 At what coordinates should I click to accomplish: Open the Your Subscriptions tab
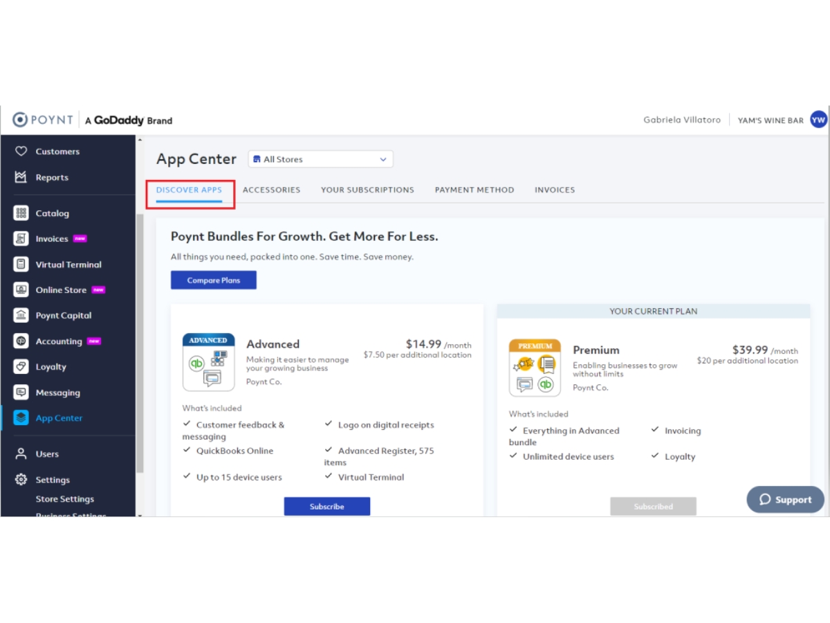[367, 190]
